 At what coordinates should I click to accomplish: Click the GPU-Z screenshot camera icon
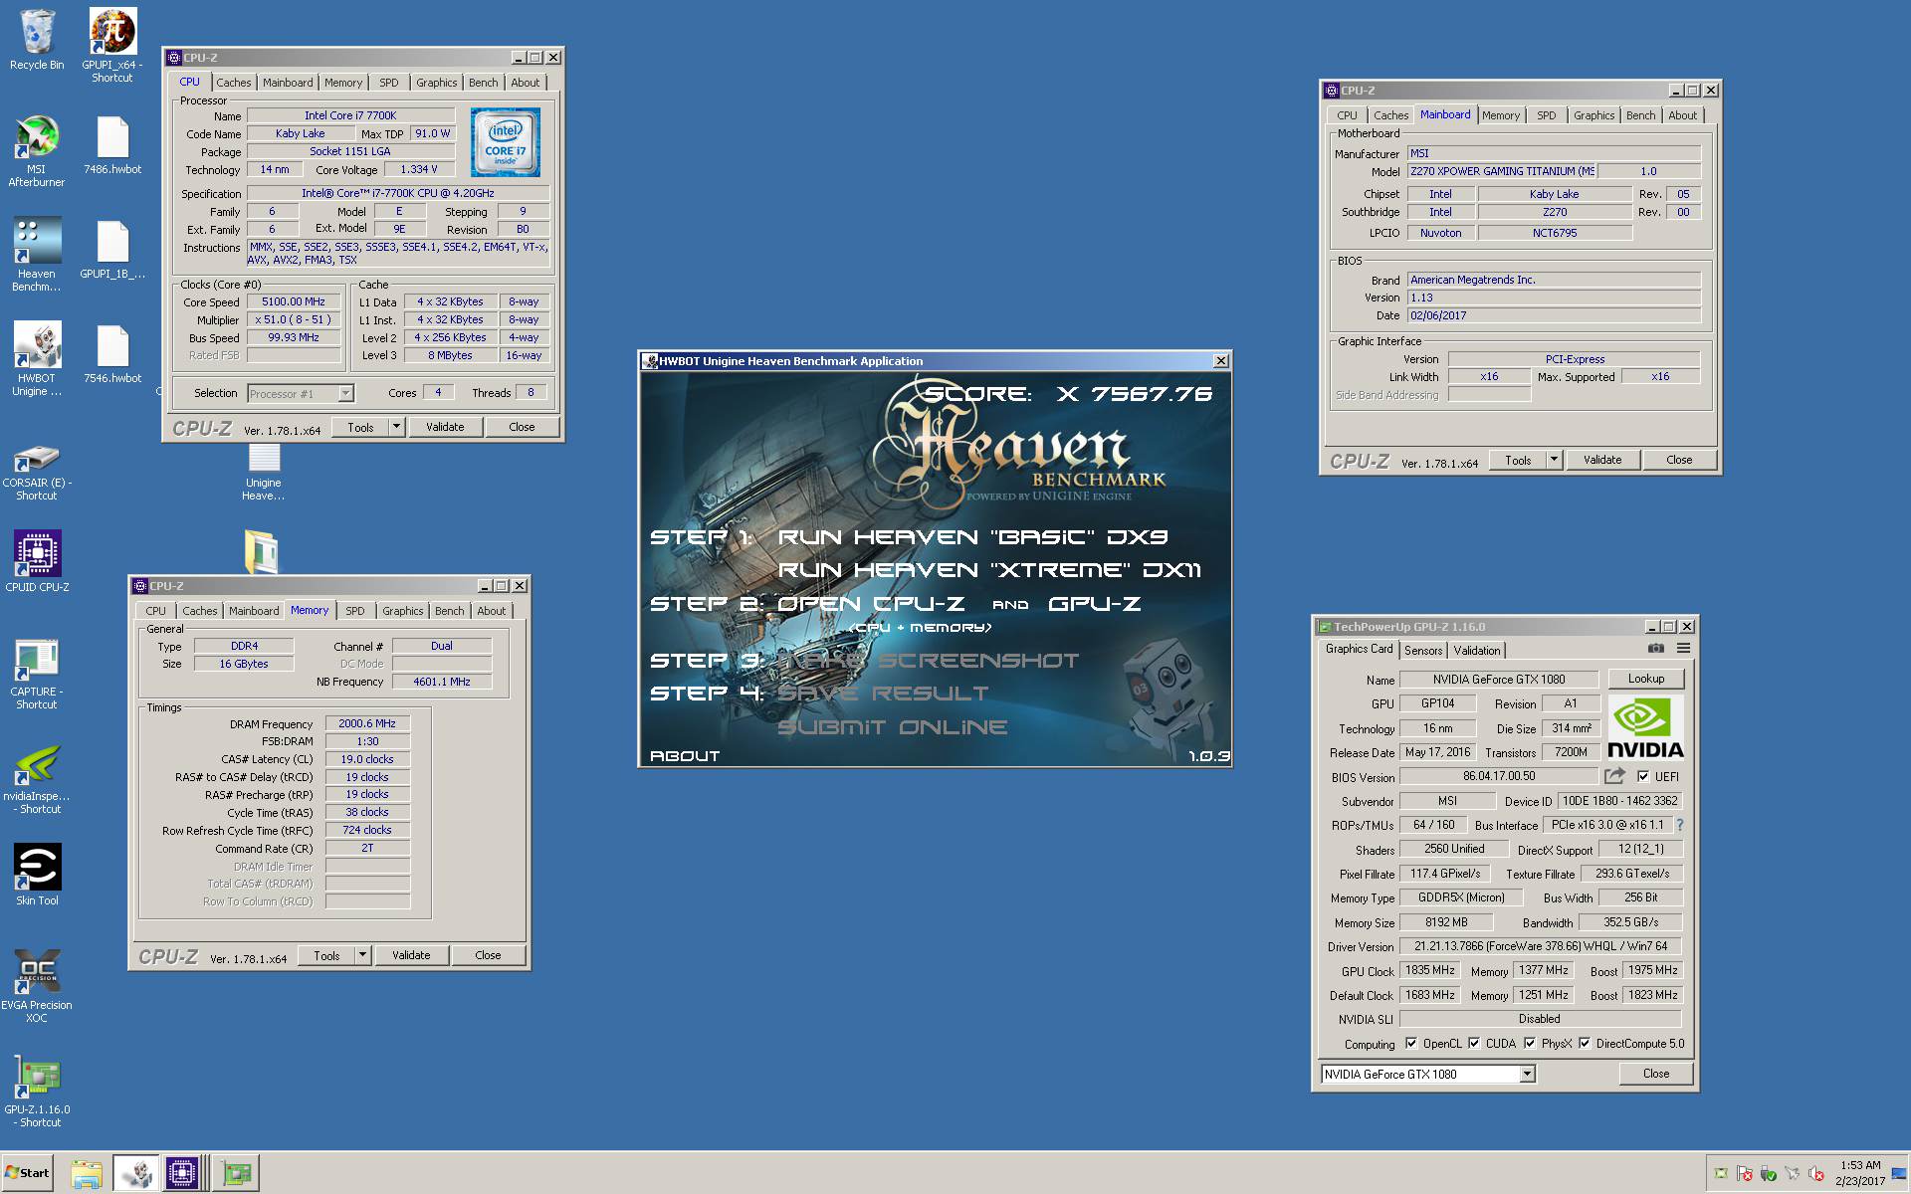pyautogui.click(x=1656, y=649)
